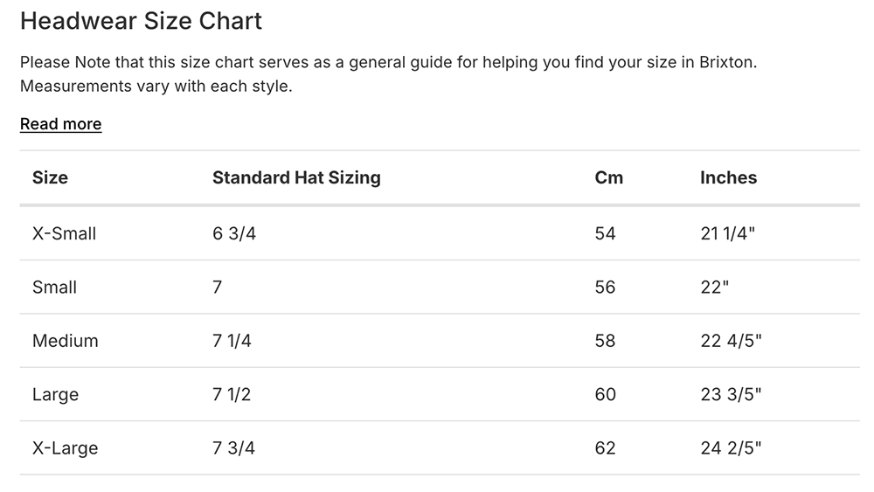Image resolution: width=874 pixels, height=492 pixels.
Task: Click the 7 3/4 hat sizing cell
Action: tap(233, 448)
